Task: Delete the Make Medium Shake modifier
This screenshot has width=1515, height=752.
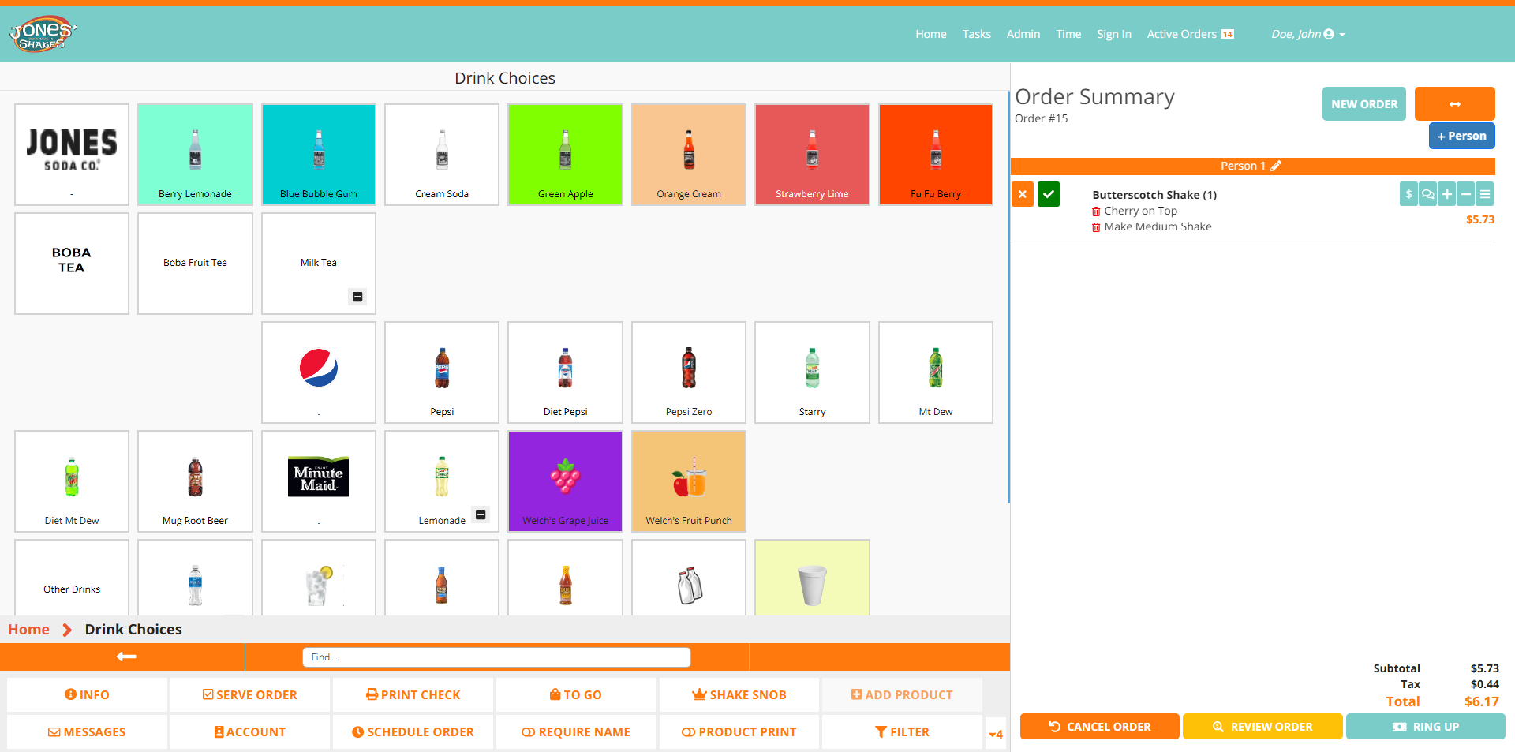Action: point(1096,227)
